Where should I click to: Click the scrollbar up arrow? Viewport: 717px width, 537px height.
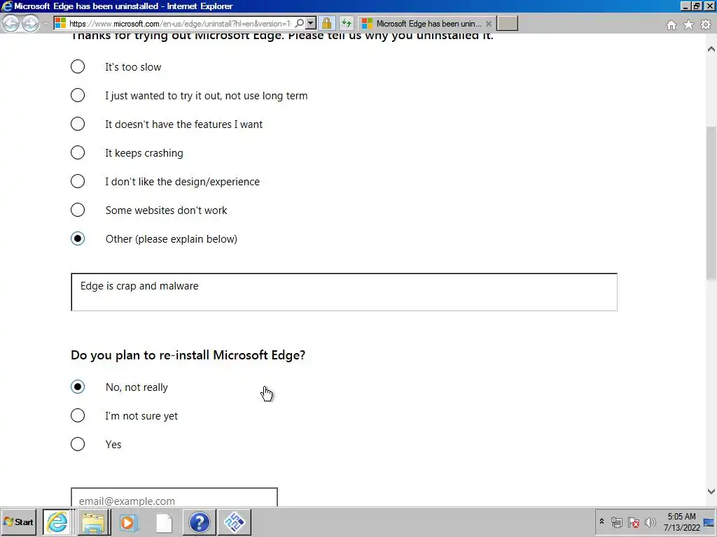coord(711,49)
